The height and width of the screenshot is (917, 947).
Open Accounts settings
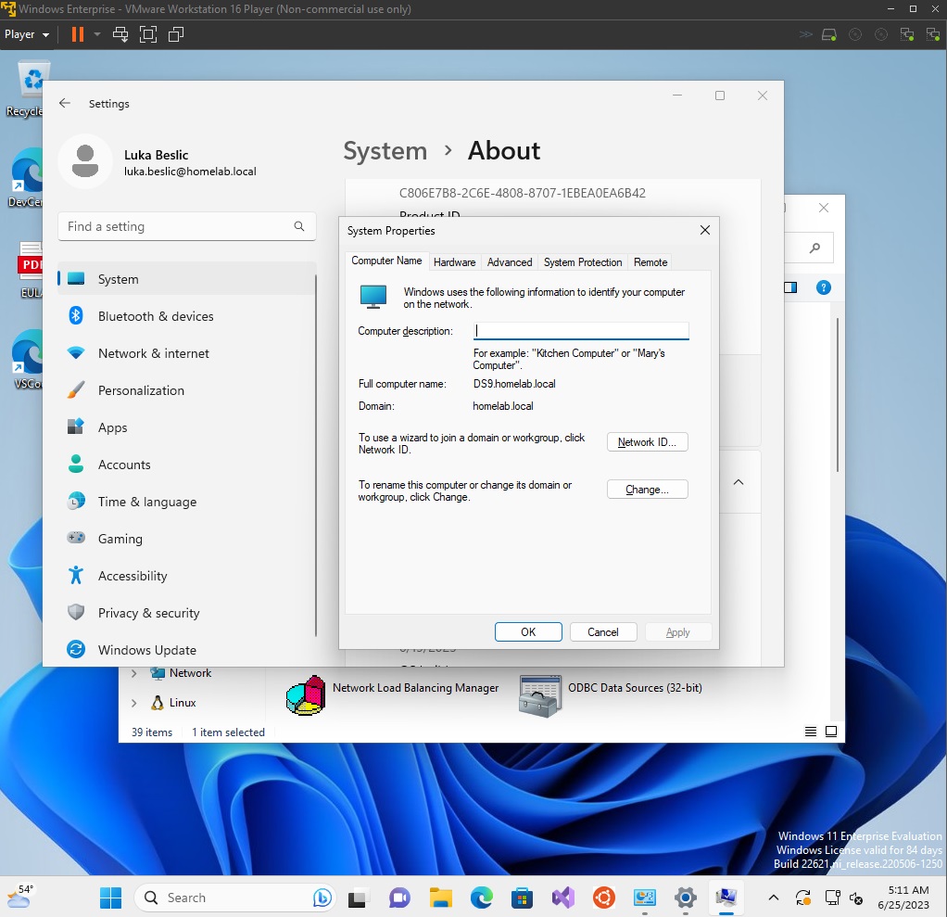click(186, 465)
